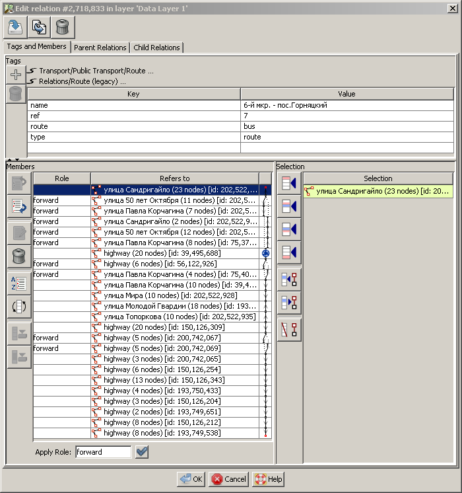Click the delete relation trash icon in top toolbar
Image resolution: width=462 pixels, height=493 pixels.
click(x=63, y=27)
